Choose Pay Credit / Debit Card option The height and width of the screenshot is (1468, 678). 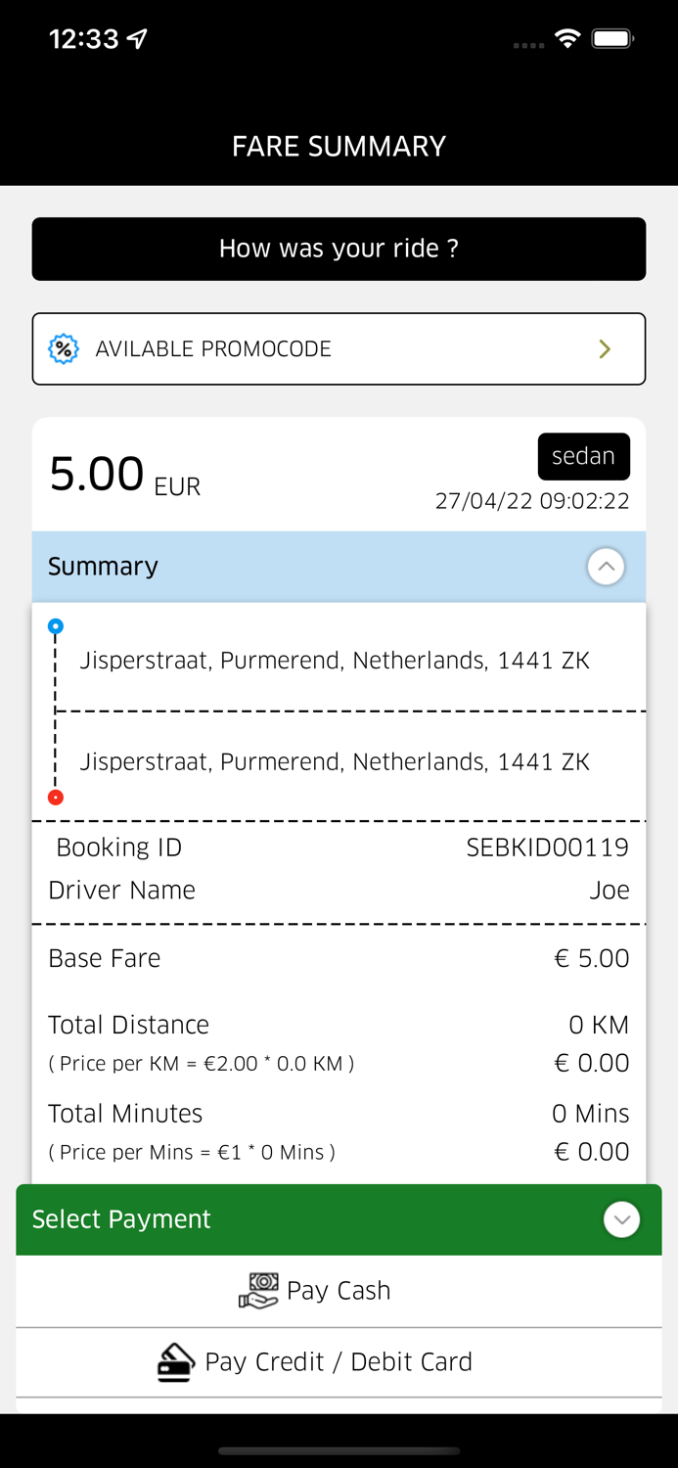pyautogui.click(x=339, y=1361)
